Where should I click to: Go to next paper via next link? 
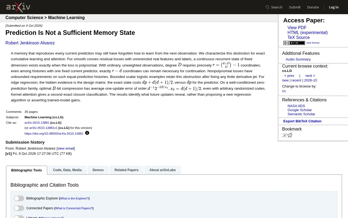[310, 76]
